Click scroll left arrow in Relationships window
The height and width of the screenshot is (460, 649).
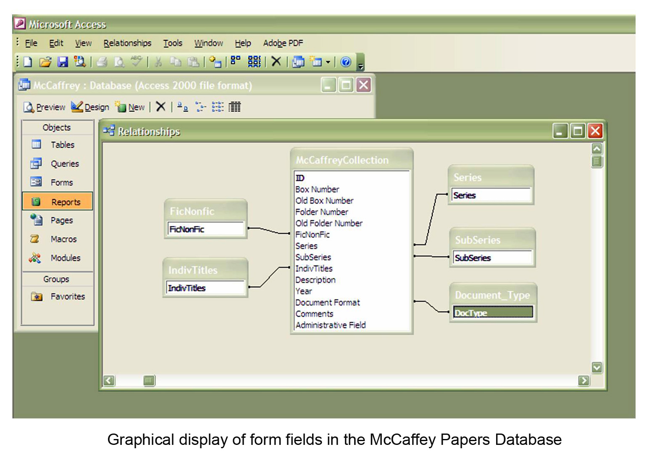coord(109,381)
